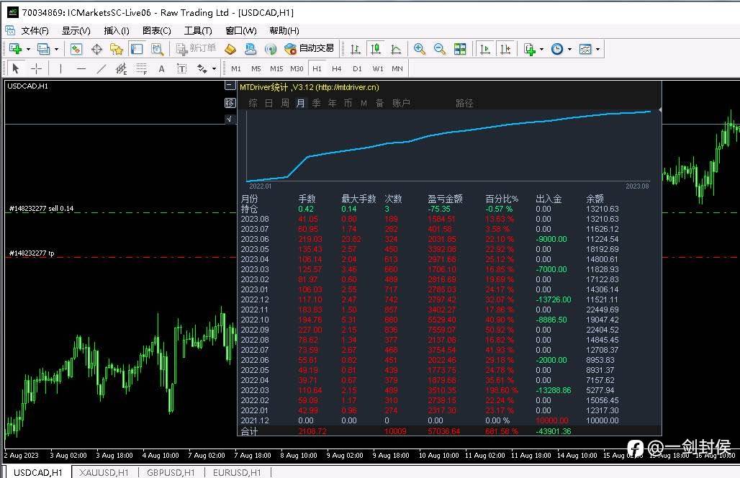The width and height of the screenshot is (740, 478).
Task: Click the Zoom Out magnifier icon
Action: (x=439, y=49)
